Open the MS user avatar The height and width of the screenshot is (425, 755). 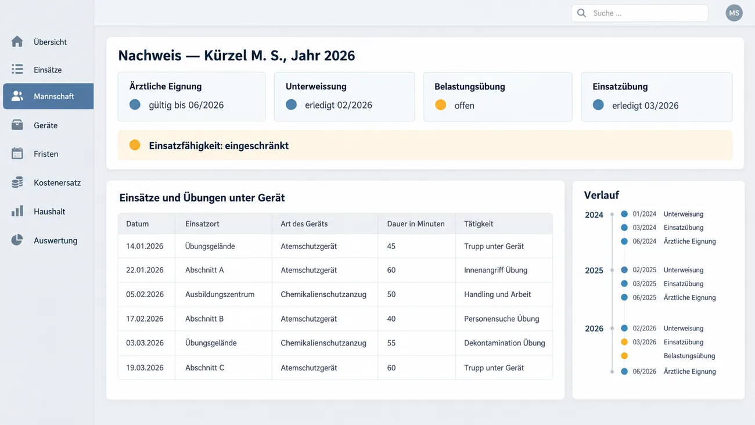coord(734,13)
